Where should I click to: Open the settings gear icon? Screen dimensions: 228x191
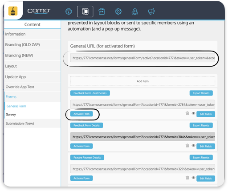coord(118,12)
